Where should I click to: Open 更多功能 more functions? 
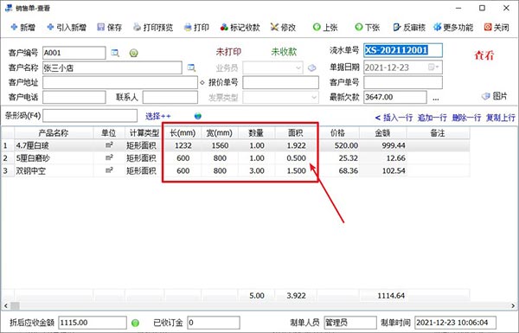point(453,27)
